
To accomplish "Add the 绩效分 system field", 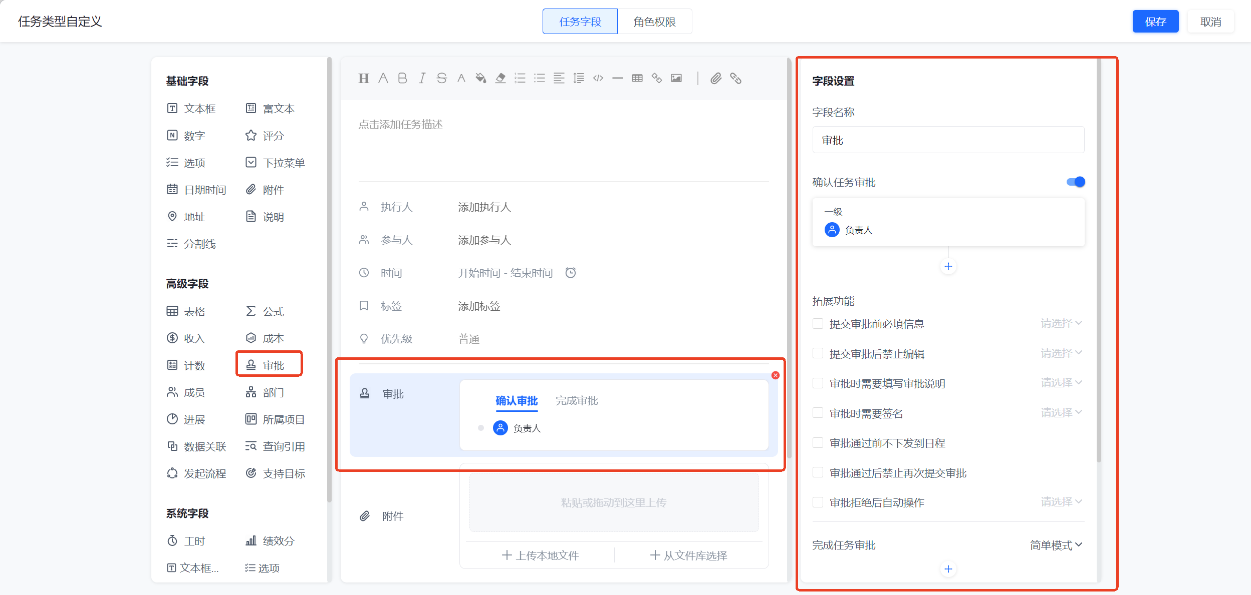I will tap(270, 541).
